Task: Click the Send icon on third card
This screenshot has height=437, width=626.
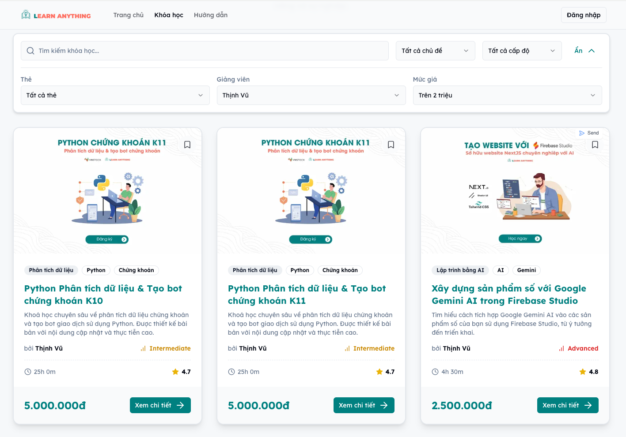Action: [582, 133]
